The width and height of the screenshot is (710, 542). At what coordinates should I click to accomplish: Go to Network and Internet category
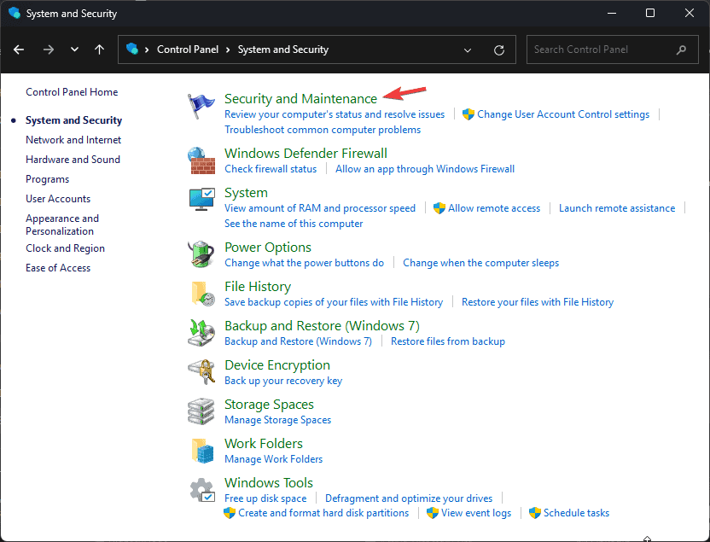[73, 140]
